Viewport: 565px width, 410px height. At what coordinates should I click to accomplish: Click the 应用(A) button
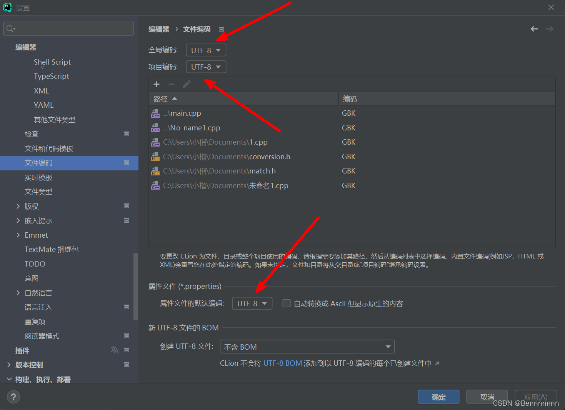tap(536, 397)
